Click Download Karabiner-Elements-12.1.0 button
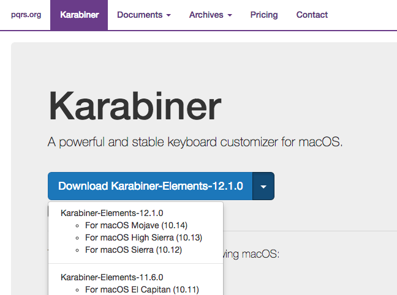 click(x=151, y=186)
